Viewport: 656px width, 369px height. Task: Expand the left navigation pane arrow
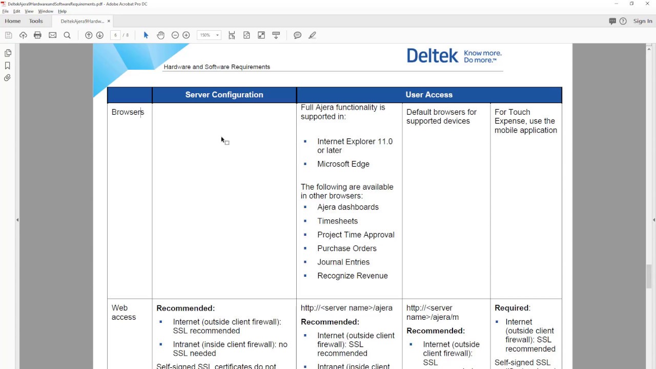tap(17, 220)
